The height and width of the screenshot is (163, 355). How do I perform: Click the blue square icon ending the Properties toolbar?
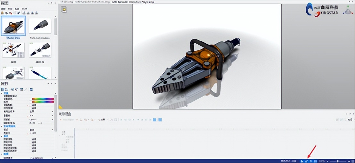(31, 89)
